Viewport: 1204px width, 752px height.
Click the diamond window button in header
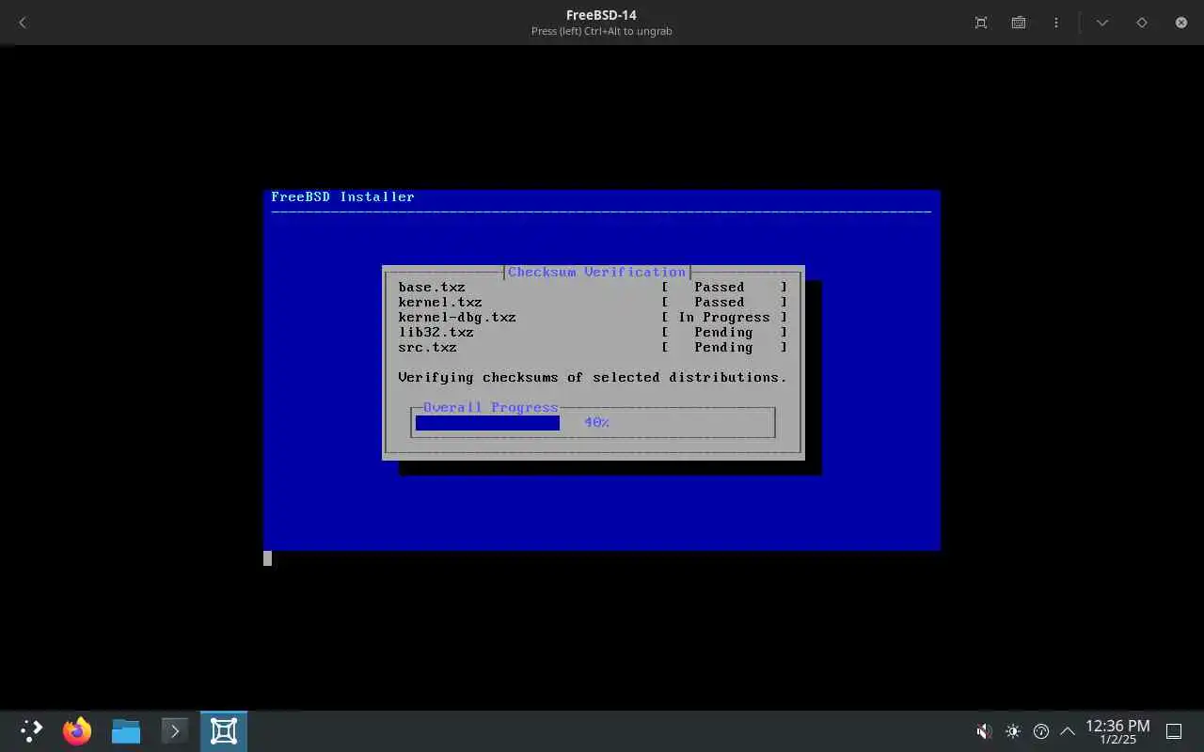(1142, 23)
